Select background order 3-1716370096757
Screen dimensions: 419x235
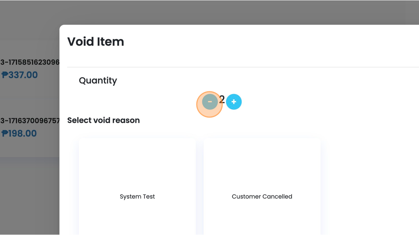(30, 121)
